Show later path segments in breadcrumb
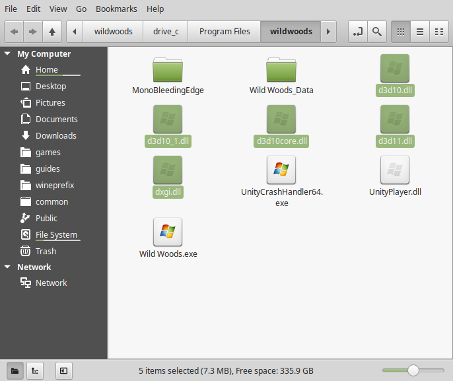The height and width of the screenshot is (381, 453). click(x=328, y=32)
